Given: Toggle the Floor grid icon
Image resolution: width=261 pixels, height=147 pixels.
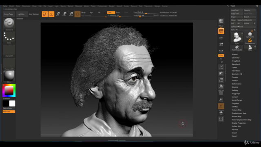Looking at the screenshot, I should point(221,38).
